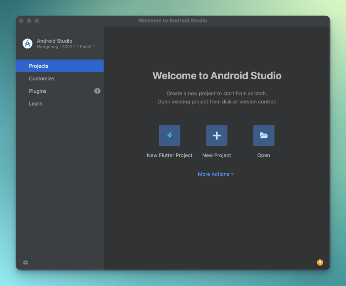
Task: Click the 'Open existing project' text line
Action: pos(217,102)
